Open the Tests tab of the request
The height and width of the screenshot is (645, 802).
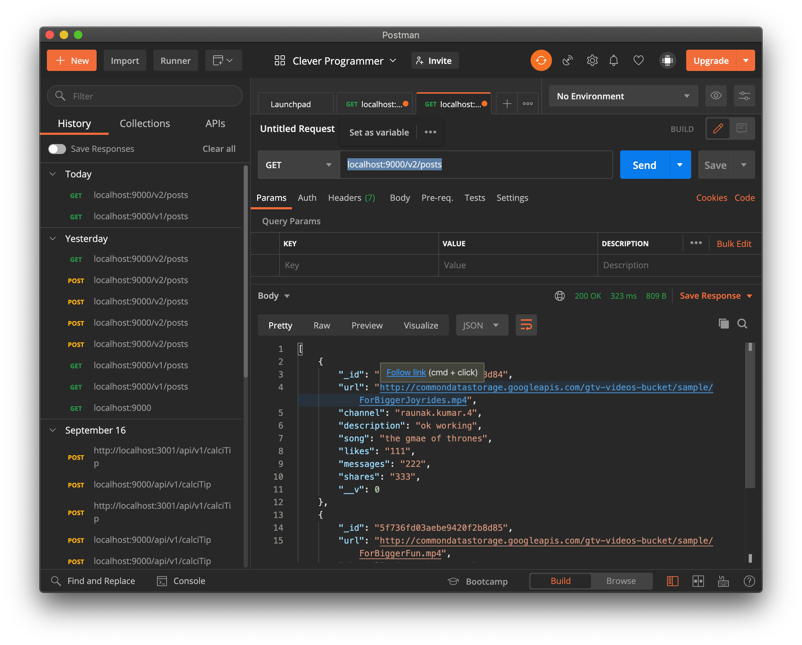point(475,198)
